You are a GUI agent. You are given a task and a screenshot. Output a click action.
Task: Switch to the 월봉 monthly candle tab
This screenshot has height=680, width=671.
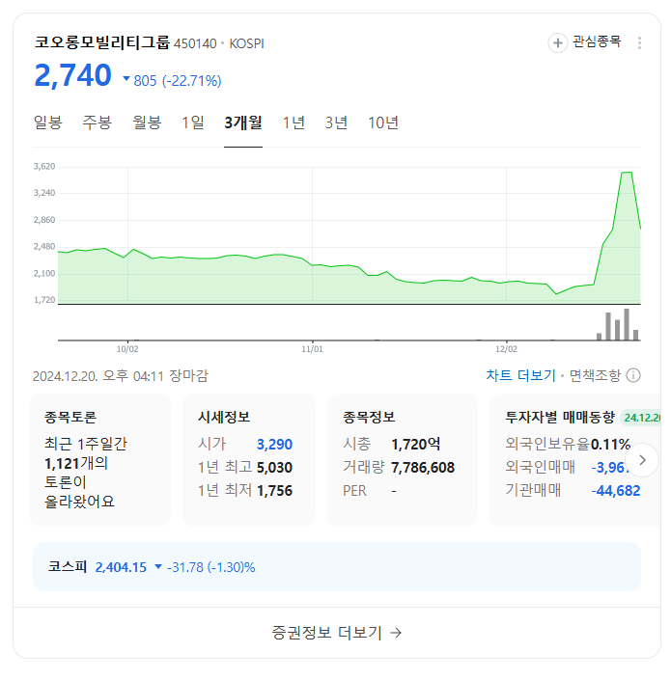pos(147,122)
